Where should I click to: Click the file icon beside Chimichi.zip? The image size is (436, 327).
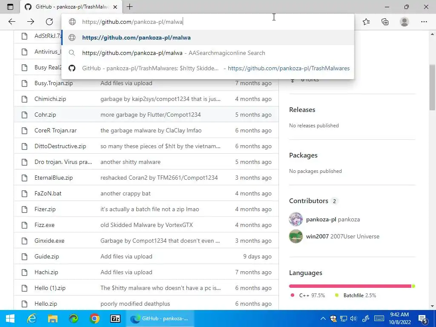24,99
